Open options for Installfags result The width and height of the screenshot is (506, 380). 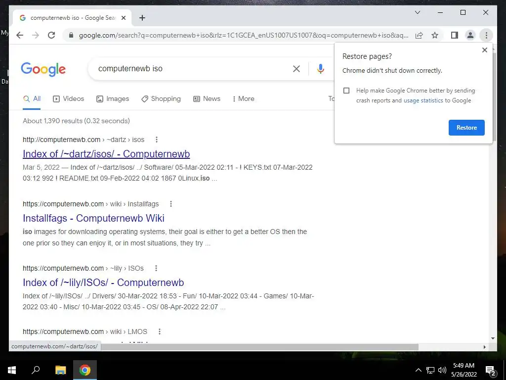click(x=170, y=204)
